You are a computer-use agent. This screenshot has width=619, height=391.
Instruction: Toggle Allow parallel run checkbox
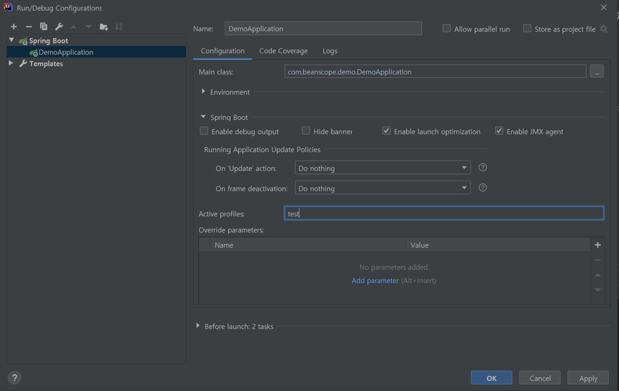click(447, 28)
